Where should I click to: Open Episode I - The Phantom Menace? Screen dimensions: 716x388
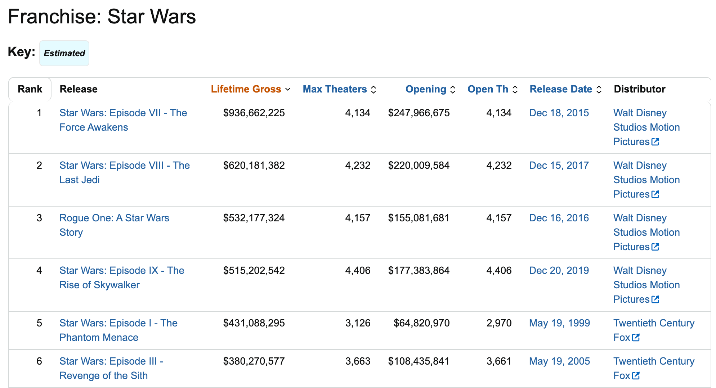(x=118, y=330)
